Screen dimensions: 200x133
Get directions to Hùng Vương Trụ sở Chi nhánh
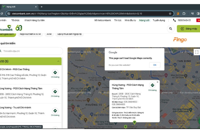click(55, 112)
